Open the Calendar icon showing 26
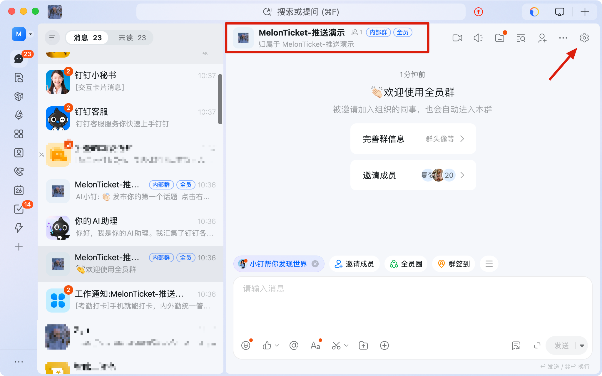Viewport: 602px width, 376px height. pos(19,190)
